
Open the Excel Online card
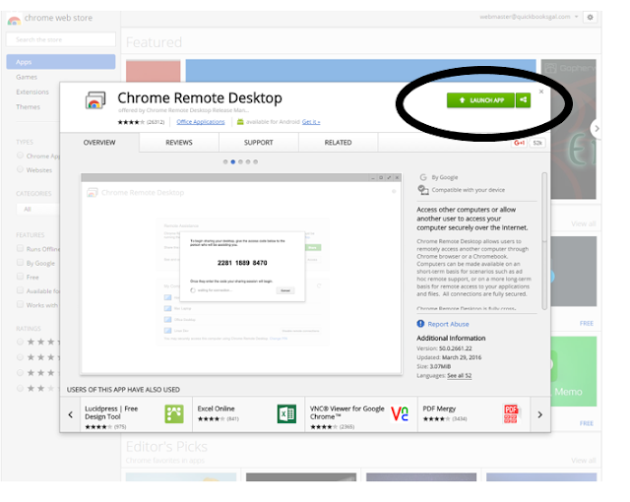(x=249, y=414)
